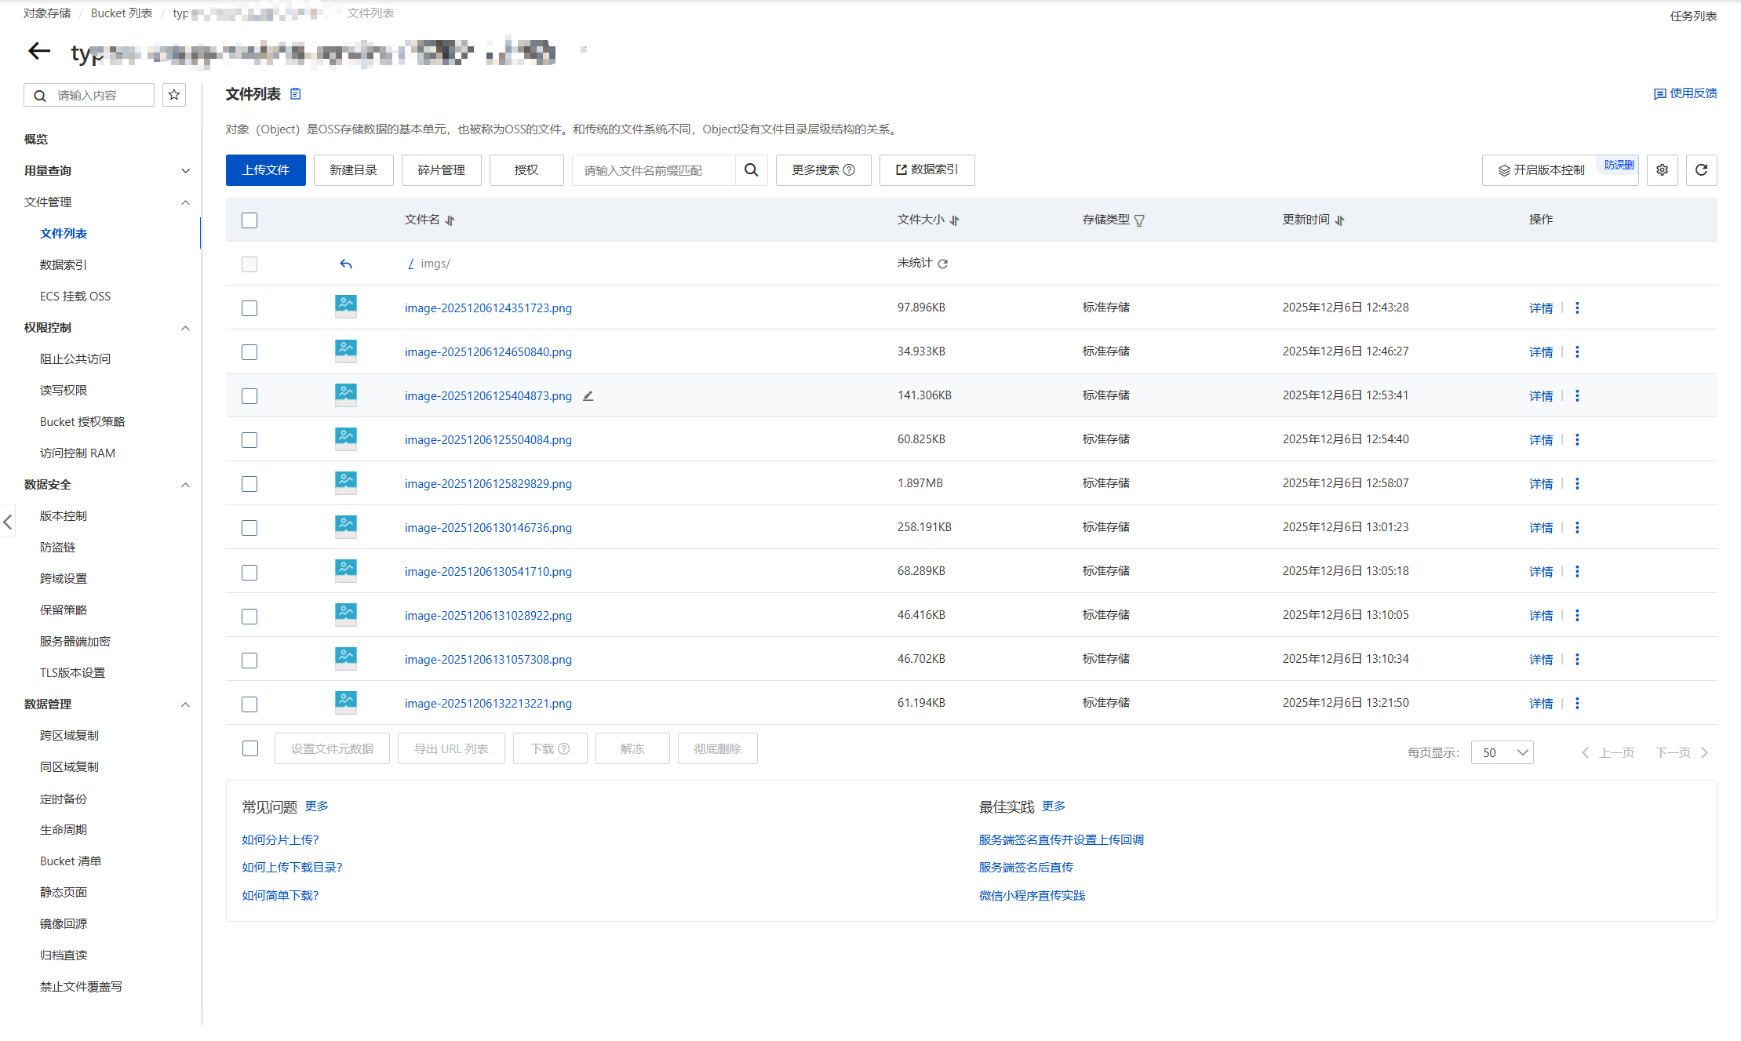This screenshot has width=1741, height=1041.
Task: Open the per-page display count dropdown
Action: pos(1502,752)
